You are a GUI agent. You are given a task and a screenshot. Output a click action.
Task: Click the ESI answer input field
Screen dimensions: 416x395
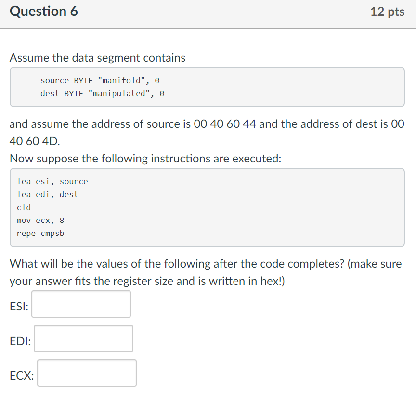tap(81, 304)
